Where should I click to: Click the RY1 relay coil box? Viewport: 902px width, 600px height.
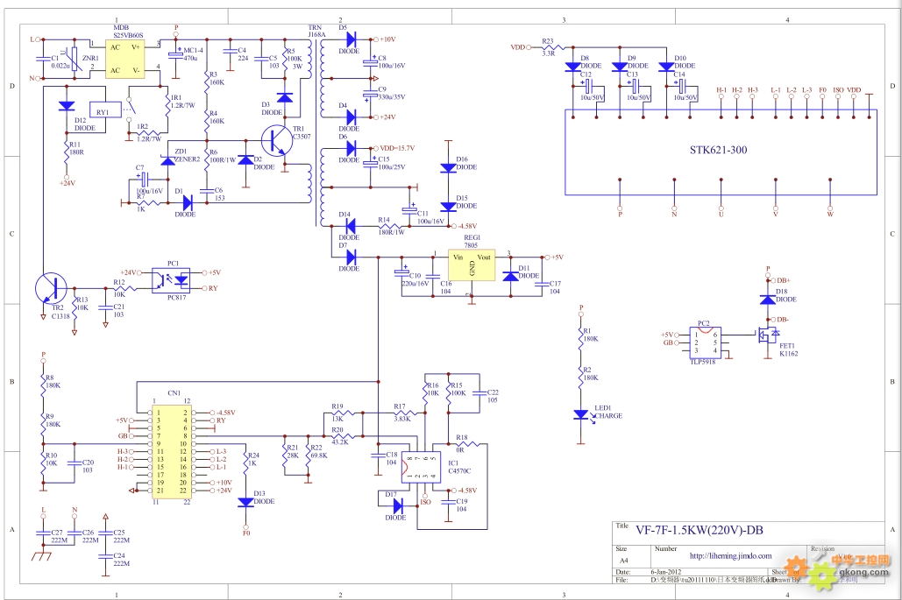pyautogui.click(x=106, y=109)
